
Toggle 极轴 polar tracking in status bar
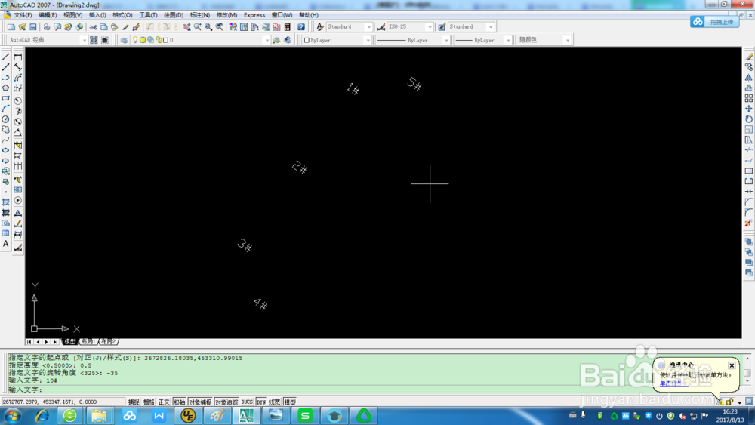coord(180,402)
